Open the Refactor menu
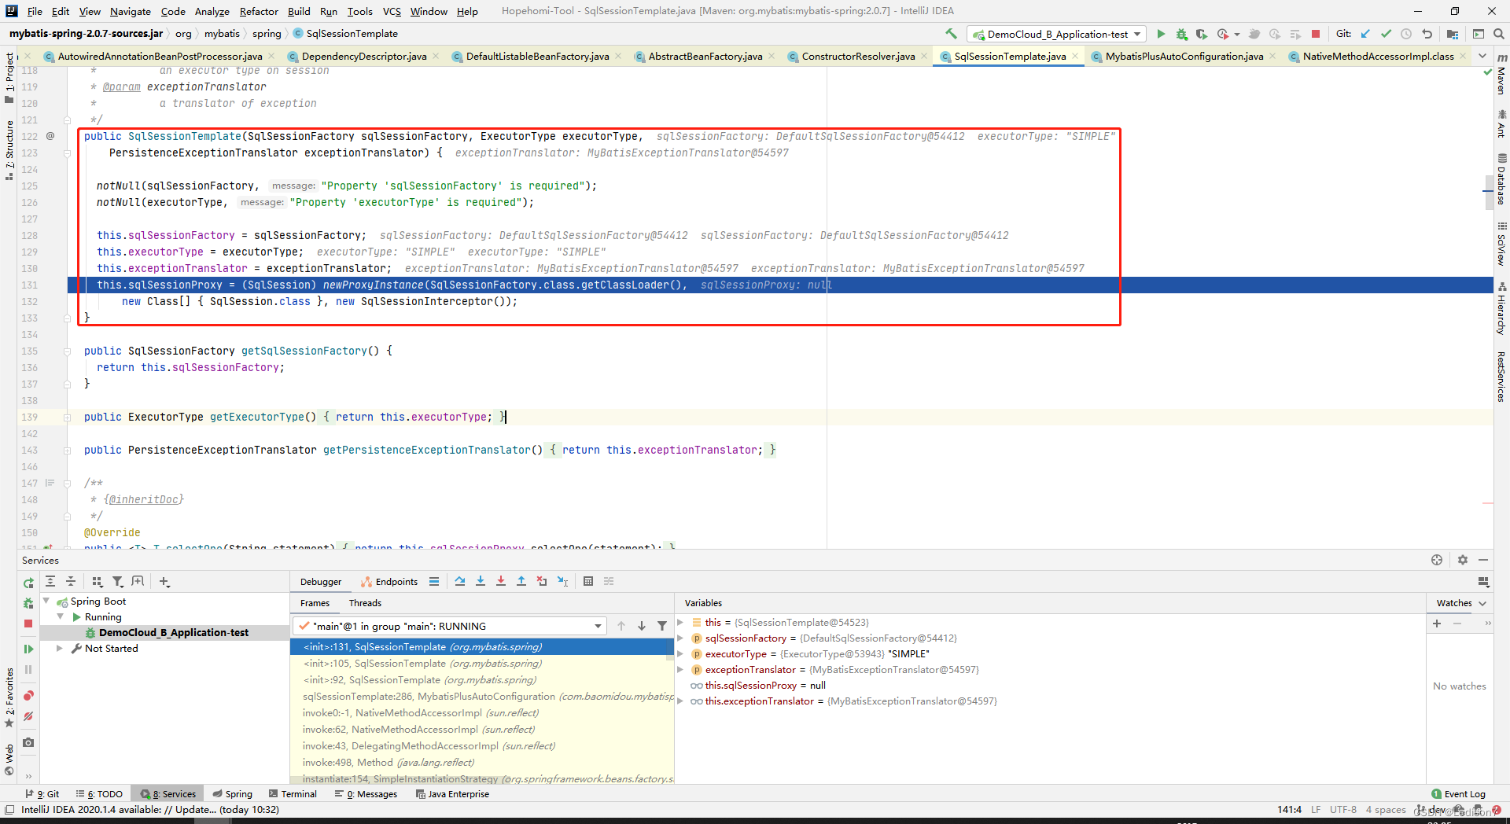The width and height of the screenshot is (1510, 824). tap(259, 11)
